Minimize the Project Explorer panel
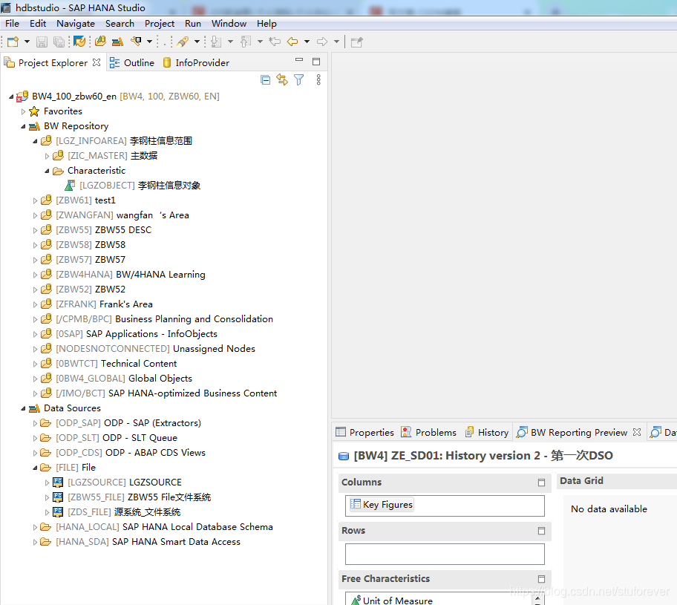Image resolution: width=677 pixels, height=605 pixels. coord(298,60)
